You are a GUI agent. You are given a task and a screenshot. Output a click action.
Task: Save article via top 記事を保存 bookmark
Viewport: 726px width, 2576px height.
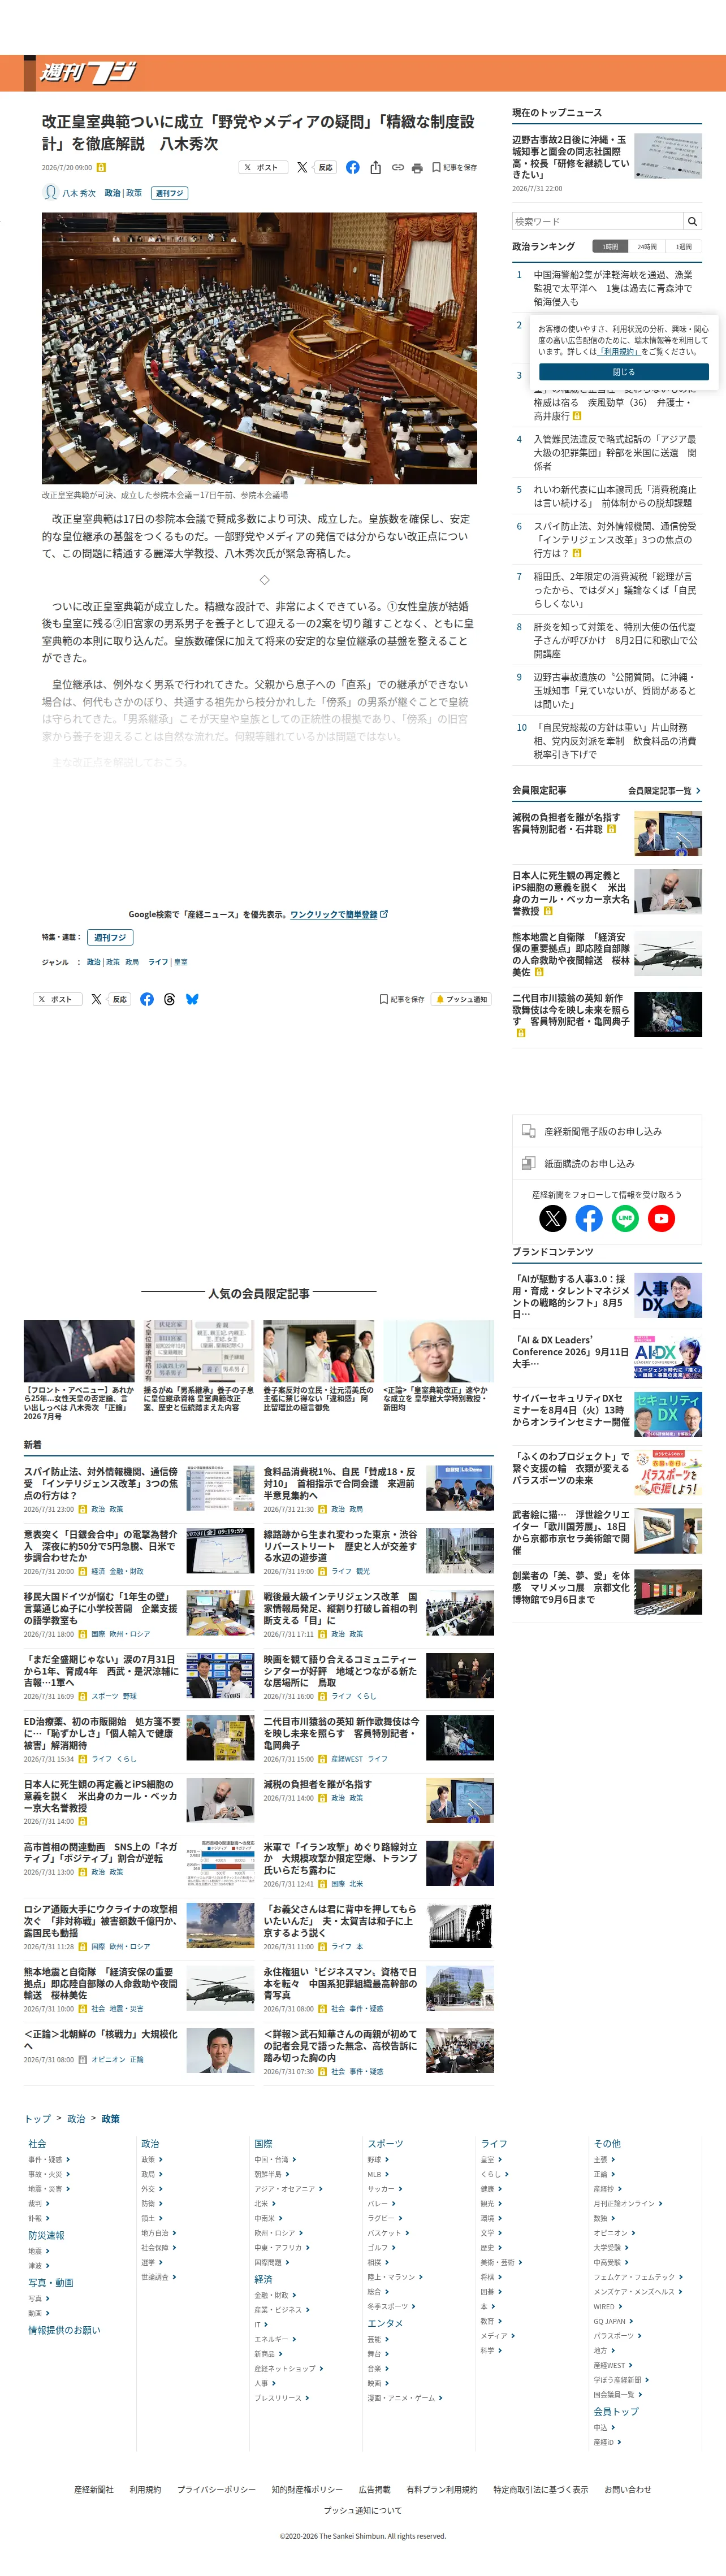(x=455, y=167)
